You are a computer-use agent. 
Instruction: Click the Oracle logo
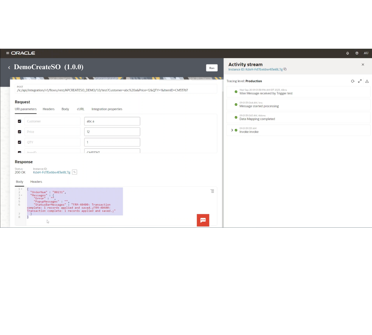[x=23, y=53]
